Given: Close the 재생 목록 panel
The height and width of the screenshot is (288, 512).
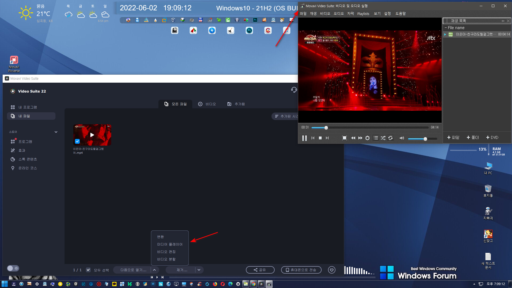Looking at the screenshot, I should 508,21.
